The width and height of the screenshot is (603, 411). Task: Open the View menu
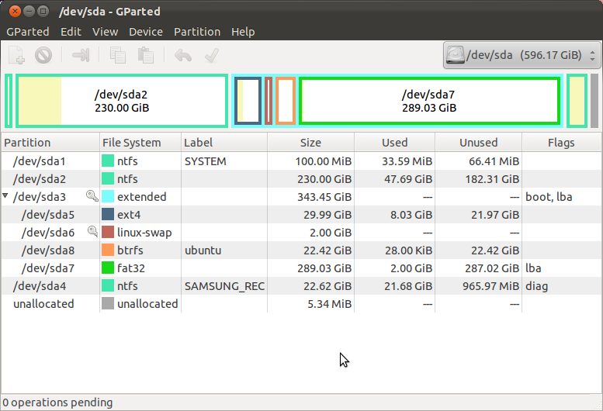(105, 32)
